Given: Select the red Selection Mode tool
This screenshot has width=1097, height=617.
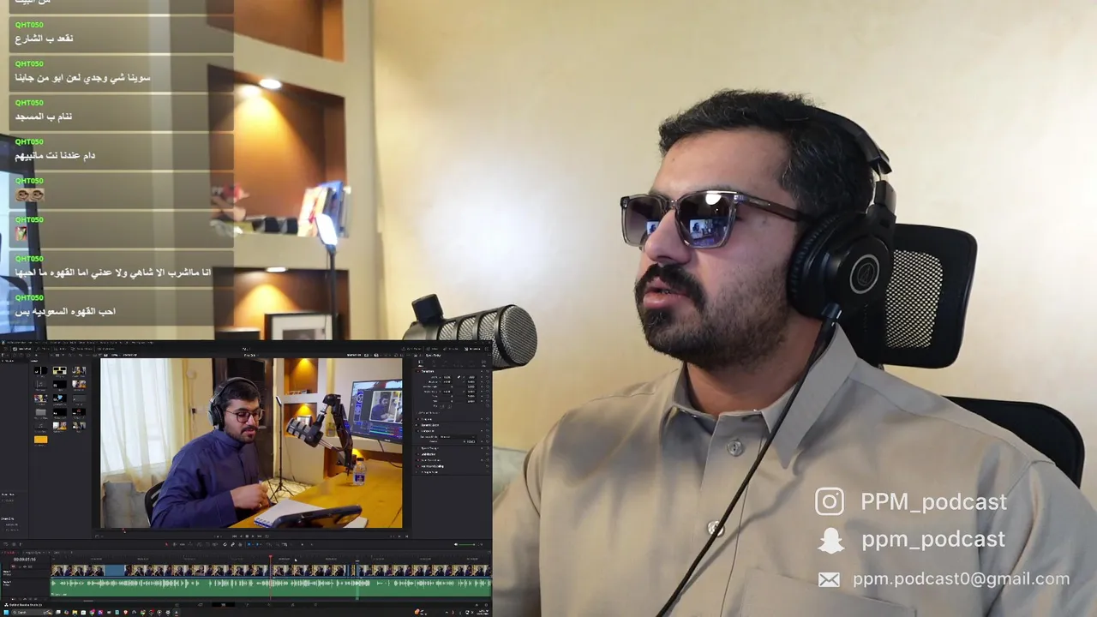Looking at the screenshot, I should 166,544.
